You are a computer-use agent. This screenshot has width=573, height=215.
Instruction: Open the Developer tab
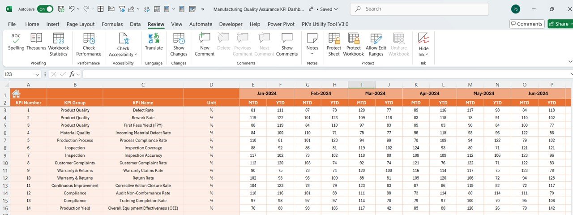(x=231, y=24)
